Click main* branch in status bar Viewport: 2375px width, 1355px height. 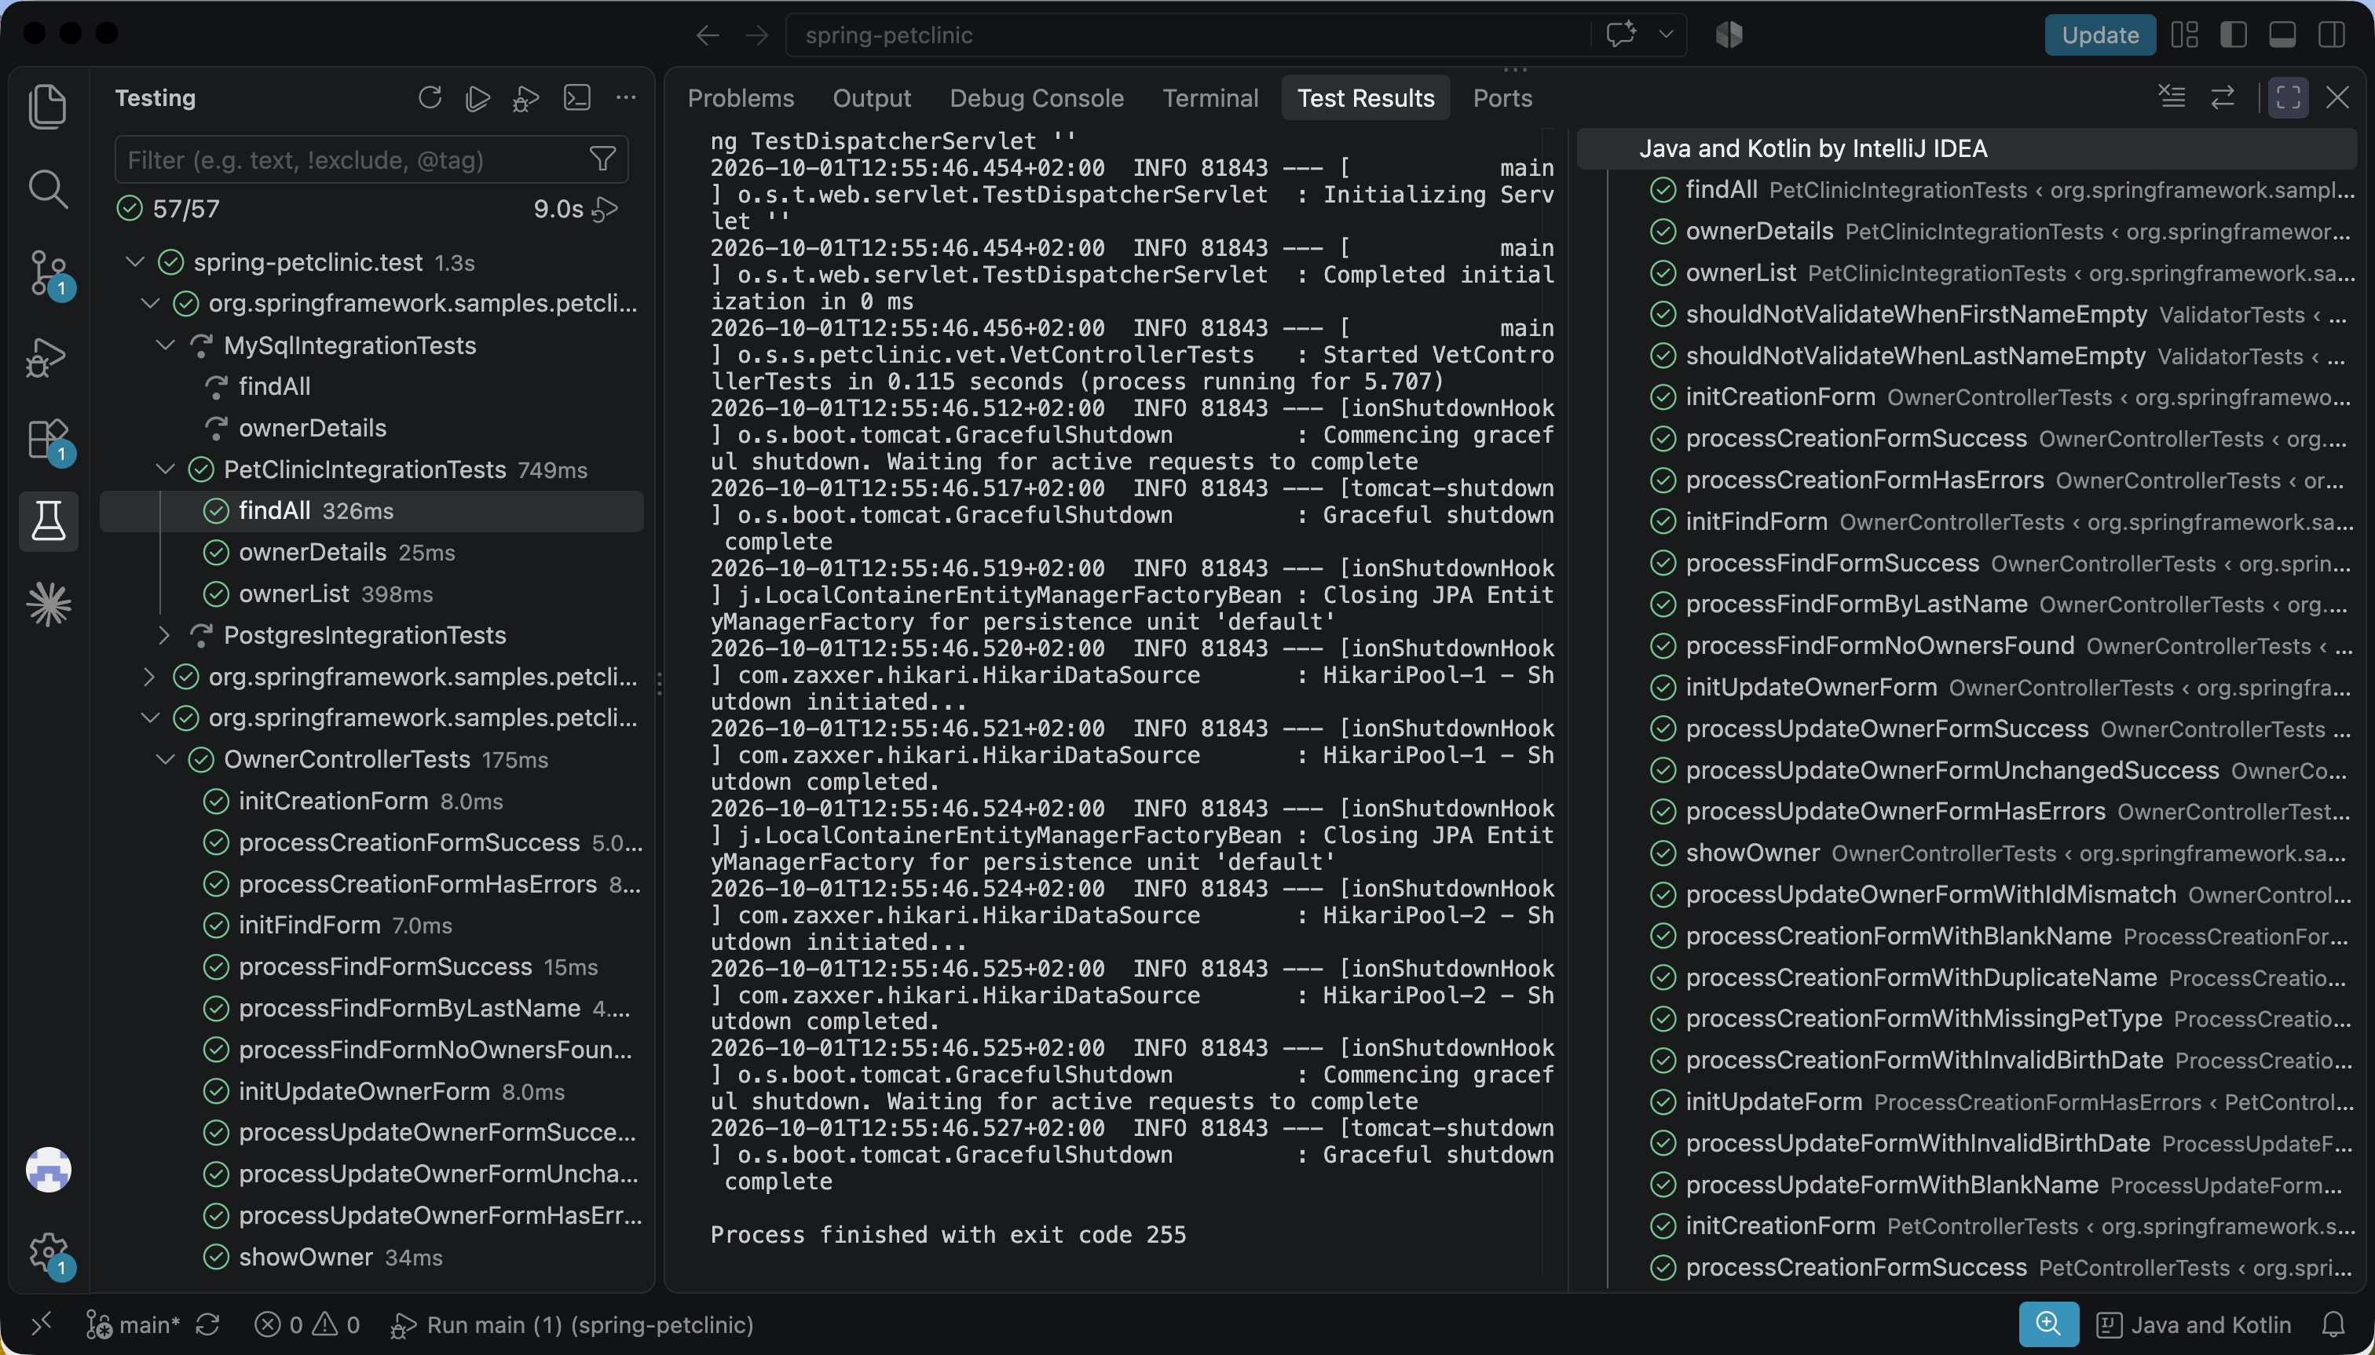coord(134,1324)
